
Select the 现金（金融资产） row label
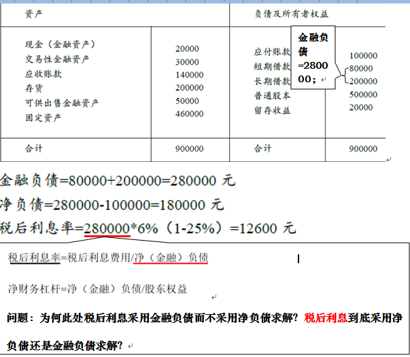click(65, 45)
